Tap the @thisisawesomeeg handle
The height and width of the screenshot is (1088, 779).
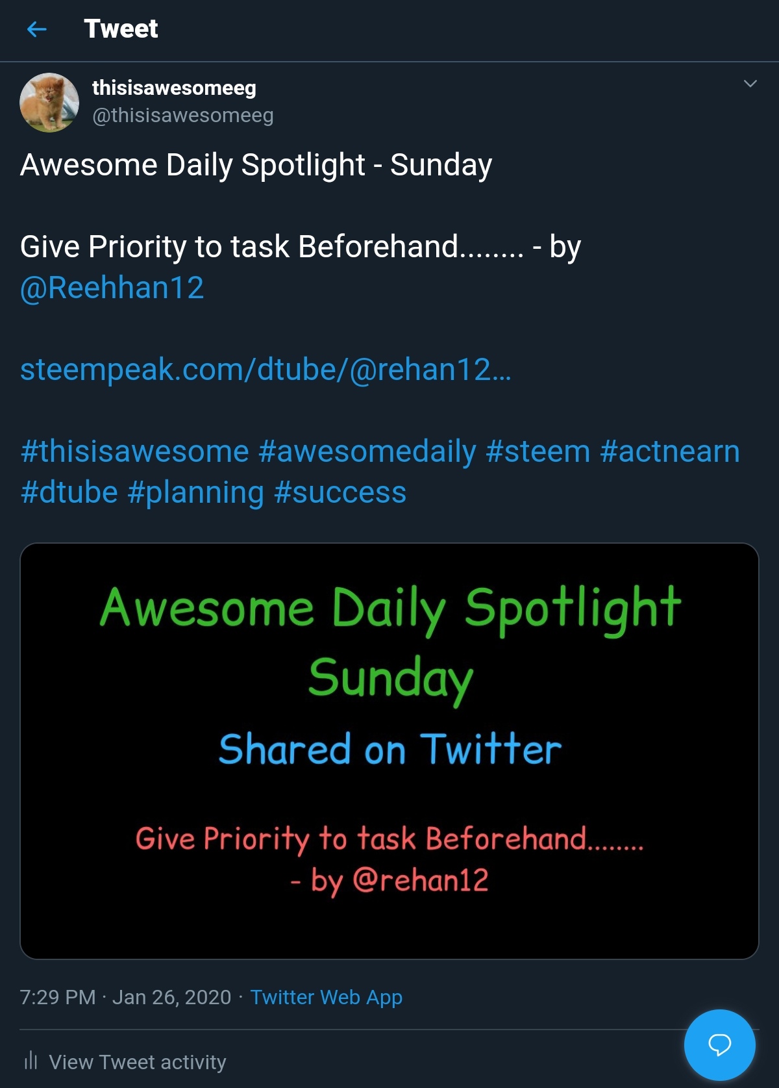(x=182, y=116)
